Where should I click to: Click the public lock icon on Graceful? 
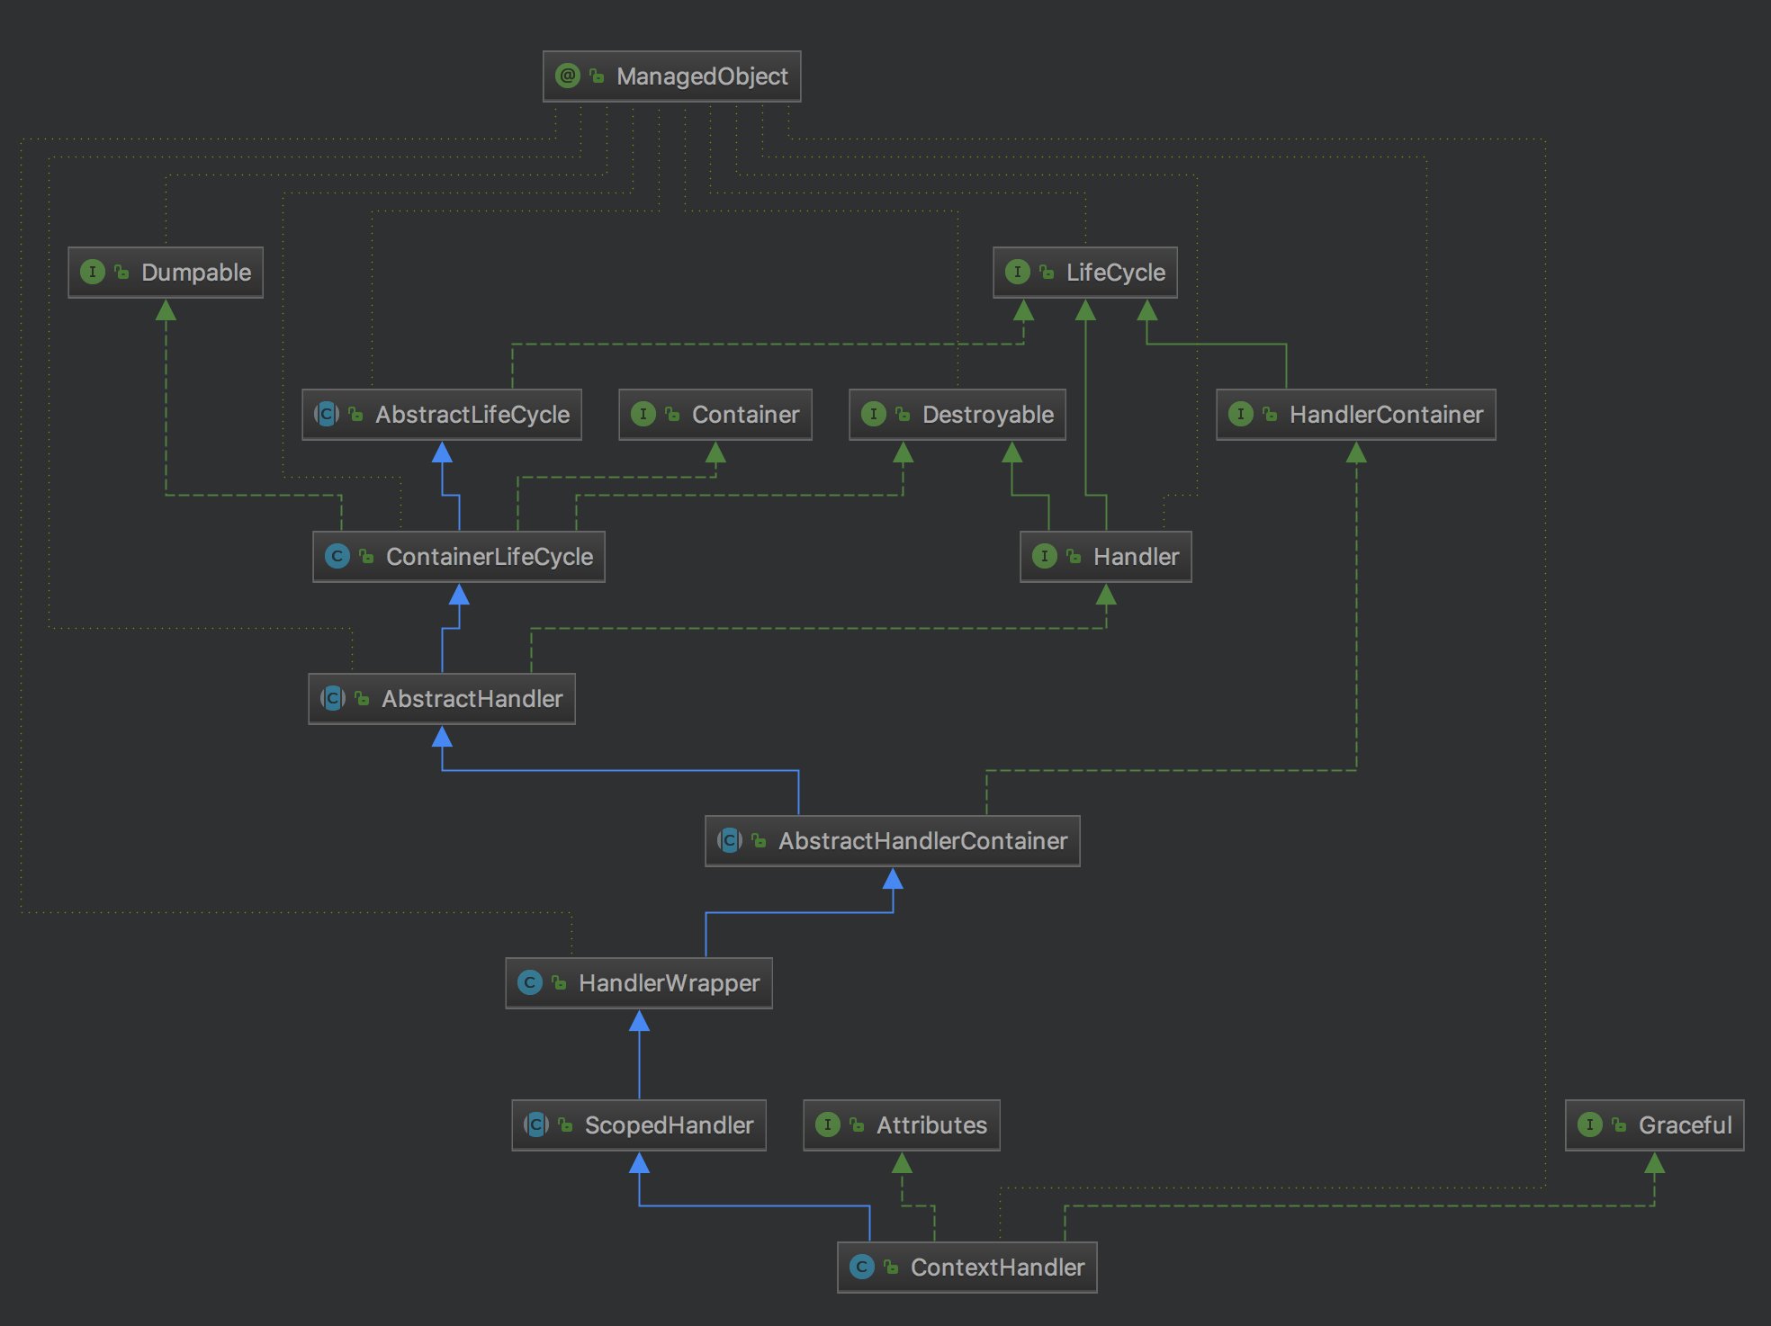tap(1619, 1125)
